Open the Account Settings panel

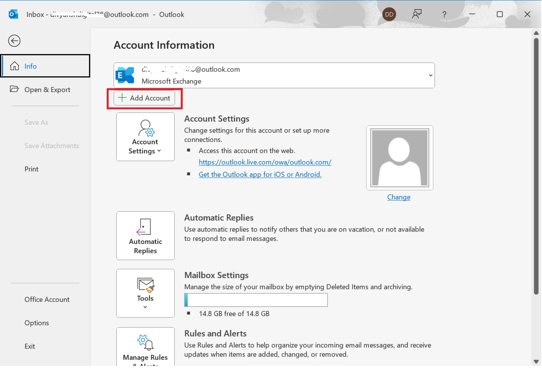coord(145,137)
